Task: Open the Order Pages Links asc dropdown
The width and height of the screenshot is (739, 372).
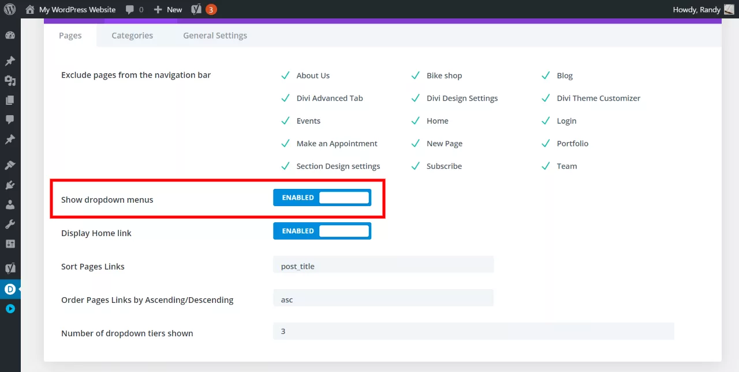Action: point(383,298)
